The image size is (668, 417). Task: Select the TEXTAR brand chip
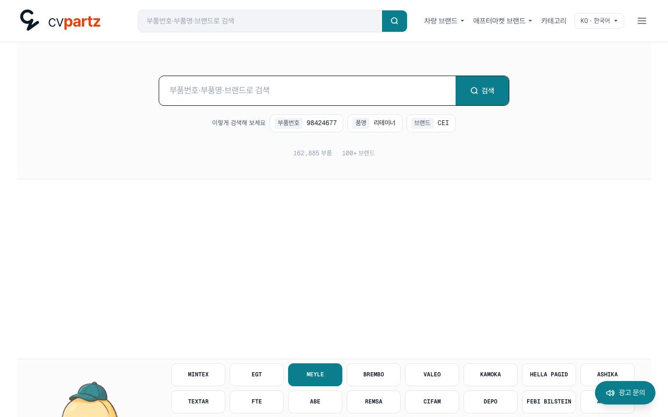pyautogui.click(x=198, y=402)
